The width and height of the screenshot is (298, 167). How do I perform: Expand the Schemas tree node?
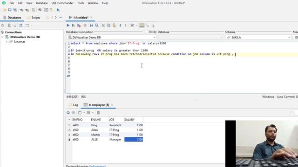7,42
